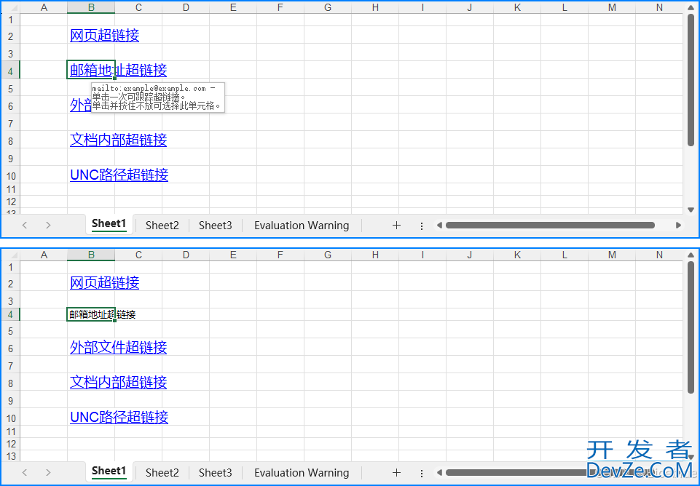Image resolution: width=700 pixels, height=486 pixels.
Task: Select row 10 header in top spreadsheet
Action: pos(11,175)
